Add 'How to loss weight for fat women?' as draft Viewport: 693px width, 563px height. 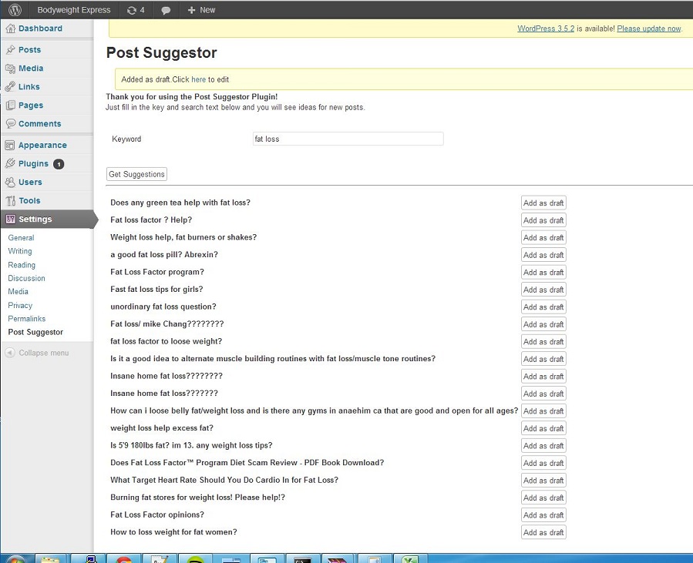(543, 532)
